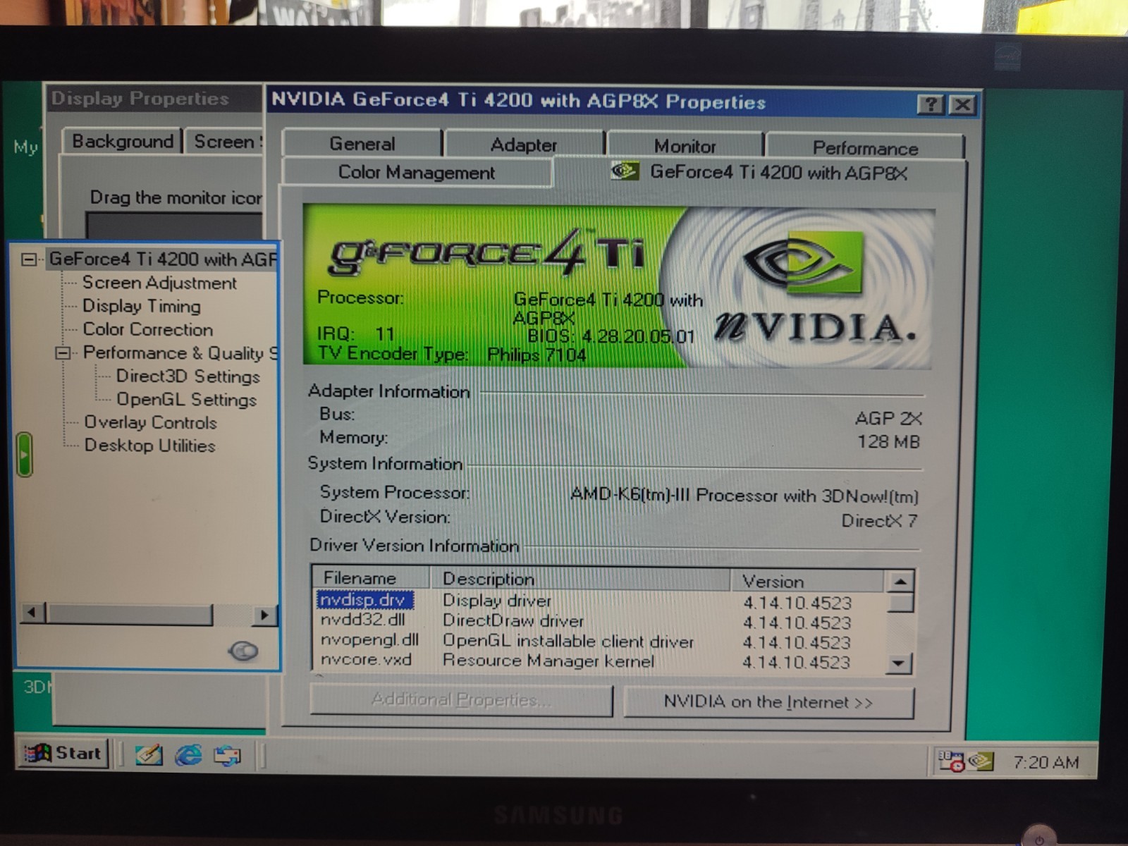Click the green side-panel collapse handle
Image resolution: width=1128 pixels, height=846 pixels.
tap(24, 455)
